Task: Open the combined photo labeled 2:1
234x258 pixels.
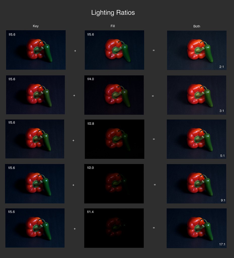Action: [x=197, y=50]
